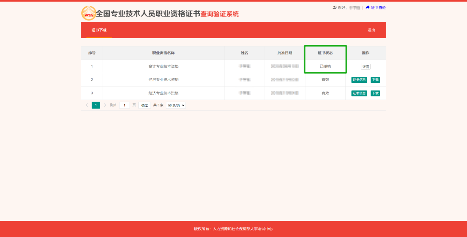This screenshot has height=237, width=467.
Task: Click the next page arrow in pagination
Action: [105, 105]
